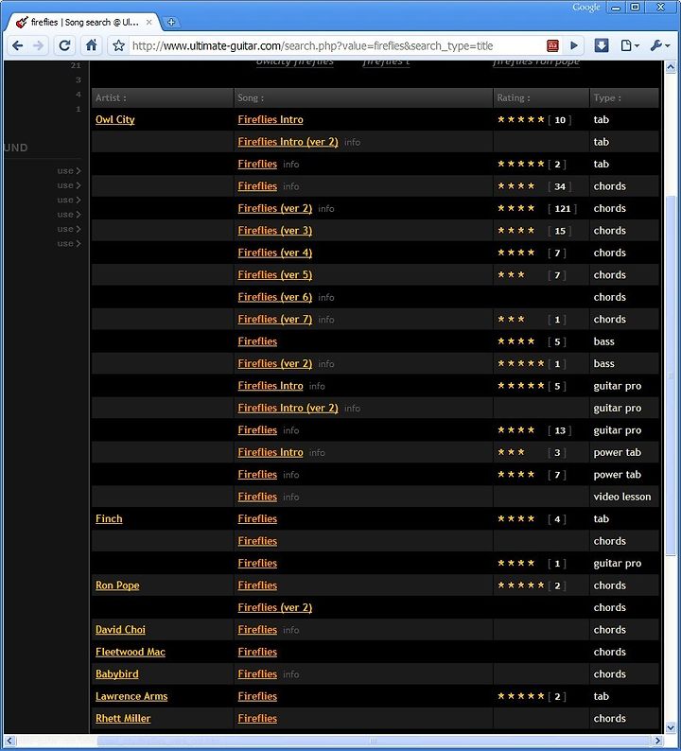The height and width of the screenshot is (751, 681).
Task: Click the blue go arrow button
Action: click(574, 46)
